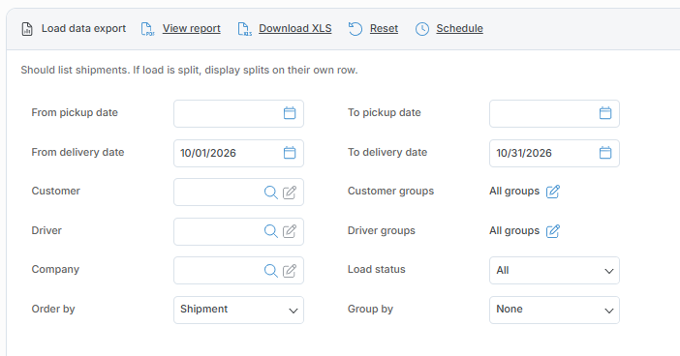Open calendar picker for From delivery date
The width and height of the screenshot is (680, 356).
pyautogui.click(x=290, y=153)
